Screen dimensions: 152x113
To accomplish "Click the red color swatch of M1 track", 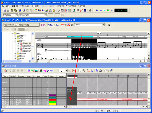I will (53, 100).
